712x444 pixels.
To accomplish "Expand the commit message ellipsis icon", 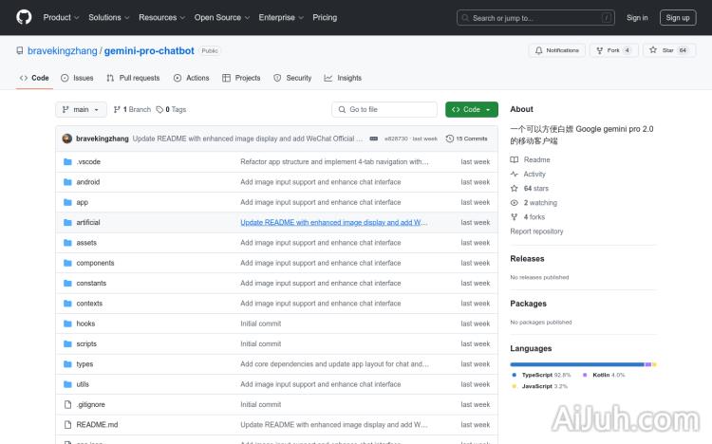I will coord(374,139).
